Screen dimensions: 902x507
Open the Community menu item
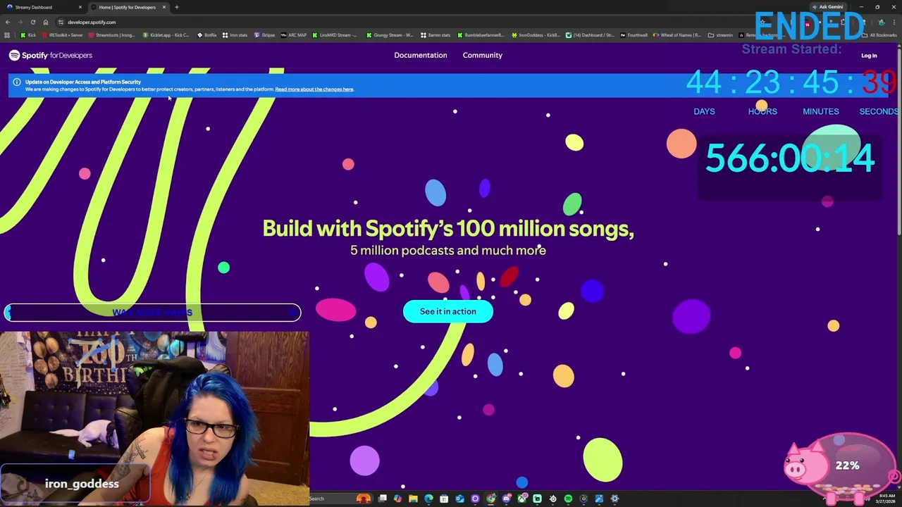click(x=482, y=55)
